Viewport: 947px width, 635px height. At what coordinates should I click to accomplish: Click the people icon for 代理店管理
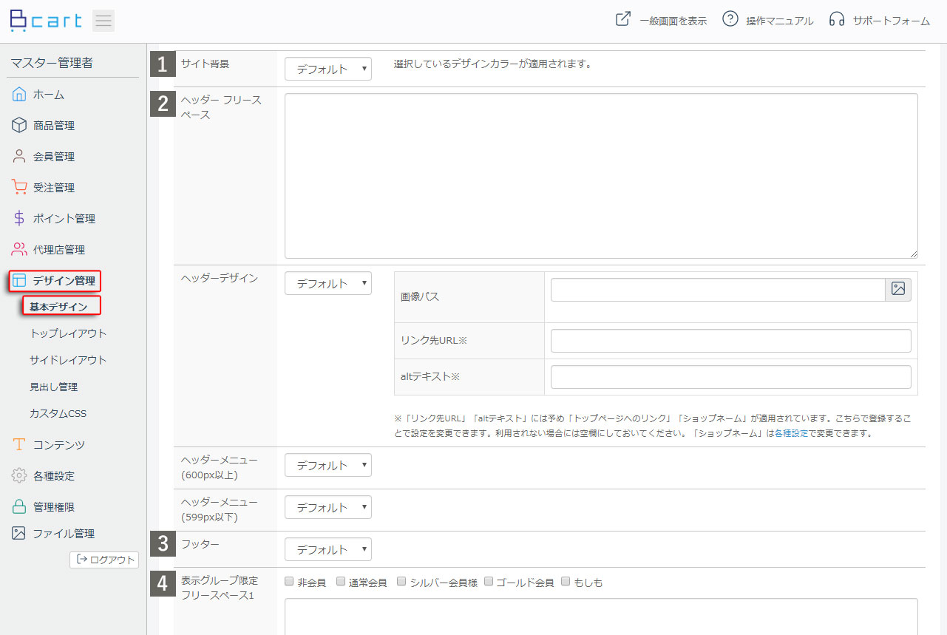pos(19,250)
